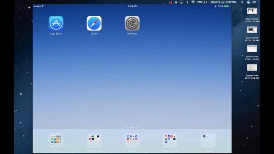Open Siri from the menu bar
This screenshot has height=154, width=274.
248,2
